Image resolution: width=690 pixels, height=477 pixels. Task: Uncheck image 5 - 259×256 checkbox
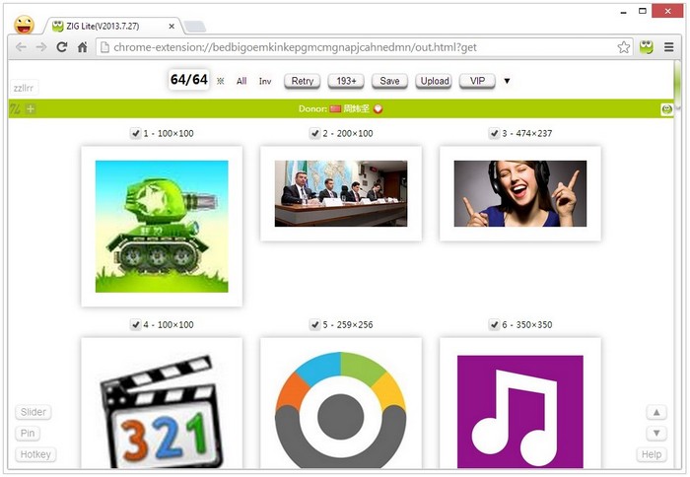click(314, 325)
